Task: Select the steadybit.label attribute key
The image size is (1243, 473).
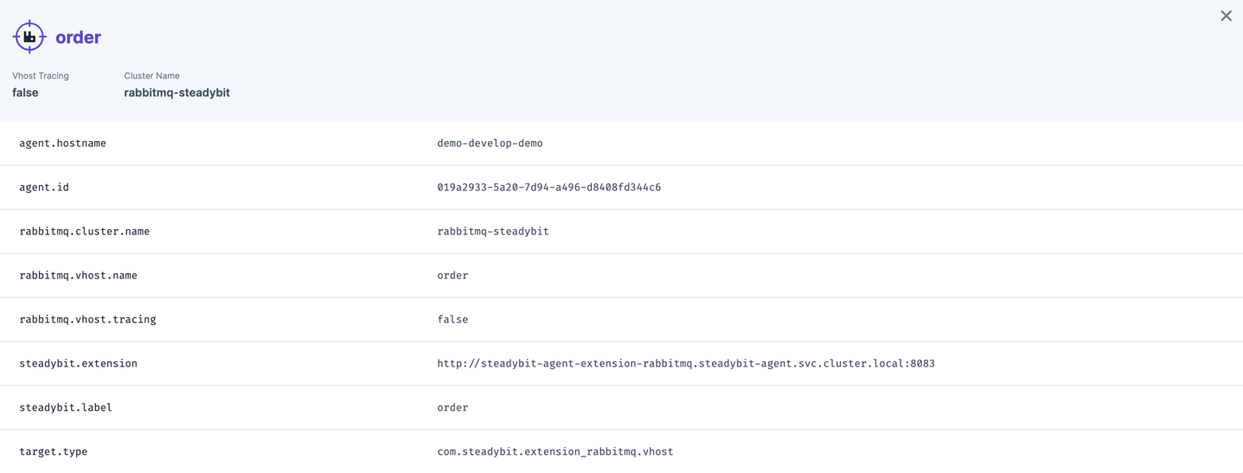Action: [x=66, y=408]
